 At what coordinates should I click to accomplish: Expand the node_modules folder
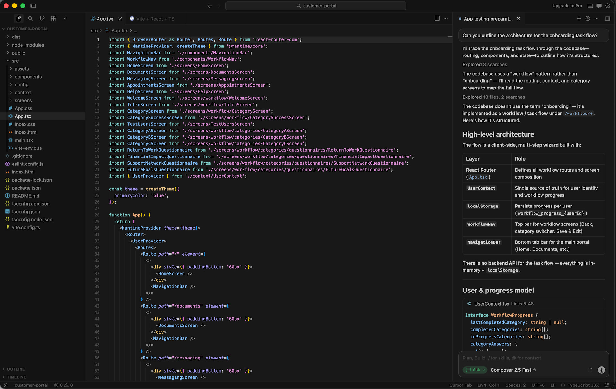28,45
